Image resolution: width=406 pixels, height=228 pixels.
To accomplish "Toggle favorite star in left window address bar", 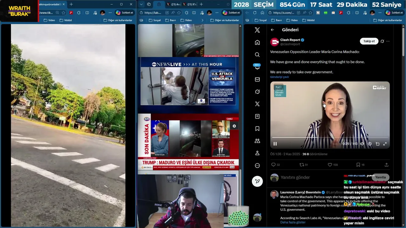I will (x=63, y=13).
